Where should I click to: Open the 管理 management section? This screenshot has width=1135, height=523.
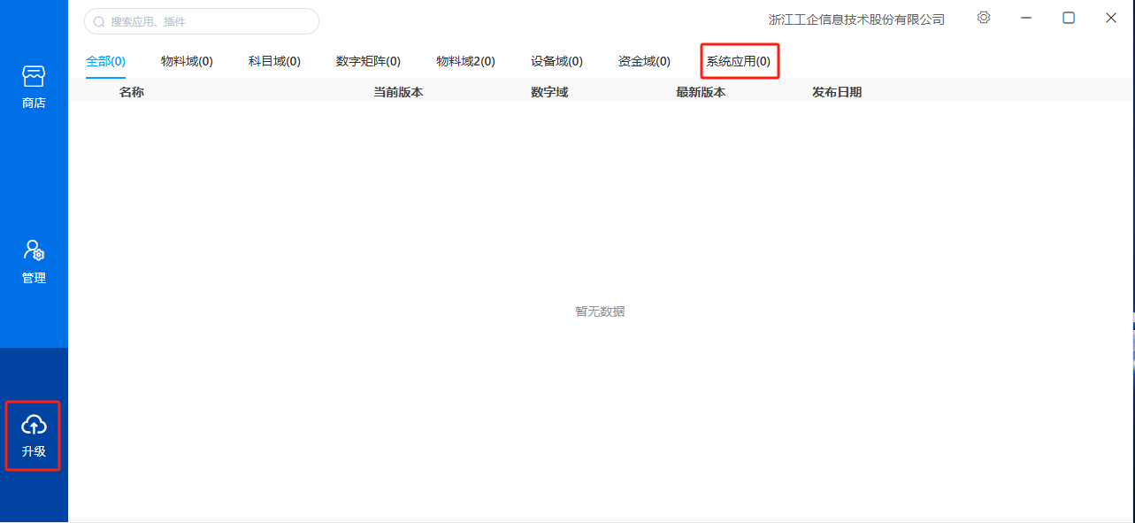click(34, 262)
